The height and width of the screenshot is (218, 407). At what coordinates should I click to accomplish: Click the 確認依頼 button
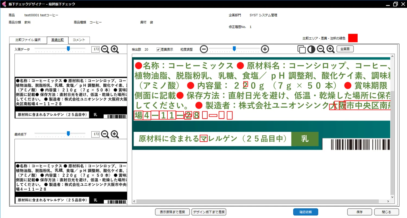(306, 212)
